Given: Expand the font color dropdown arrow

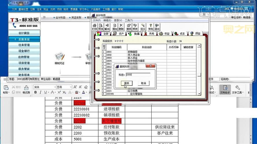Looking at the screenshot, I should click(x=87, y=92).
